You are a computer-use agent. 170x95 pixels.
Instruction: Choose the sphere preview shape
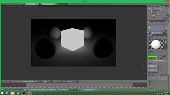click(165, 42)
